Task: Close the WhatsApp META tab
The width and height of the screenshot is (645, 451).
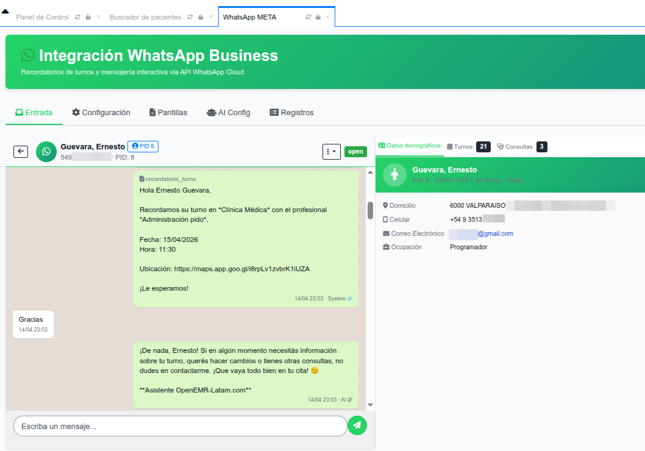Action: click(x=328, y=17)
